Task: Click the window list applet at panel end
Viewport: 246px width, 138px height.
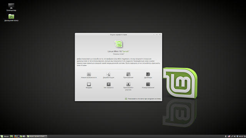Action: (244, 136)
